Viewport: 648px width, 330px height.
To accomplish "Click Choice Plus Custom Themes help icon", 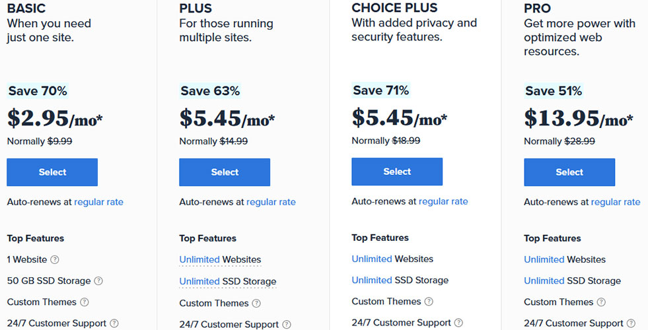I will click(429, 302).
